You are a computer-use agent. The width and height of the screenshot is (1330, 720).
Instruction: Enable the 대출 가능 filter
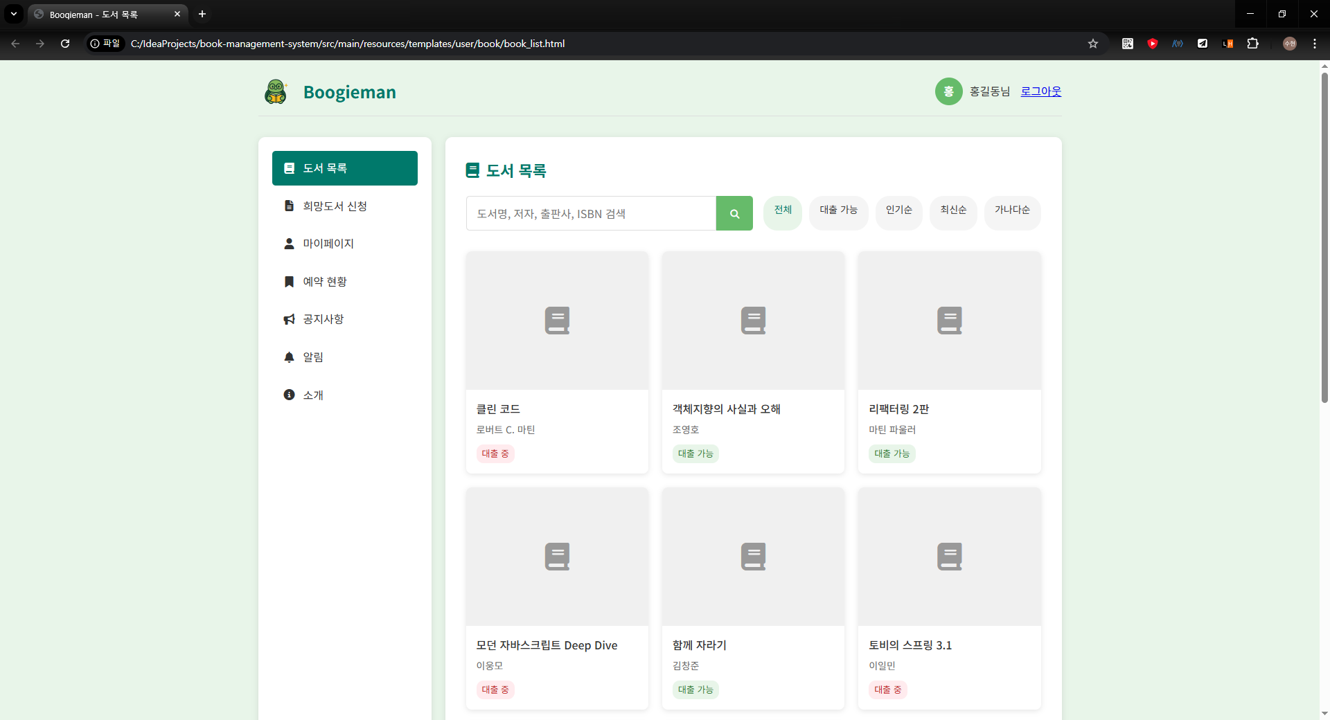838,210
